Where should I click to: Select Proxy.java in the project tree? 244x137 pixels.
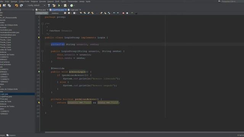[4, 99]
